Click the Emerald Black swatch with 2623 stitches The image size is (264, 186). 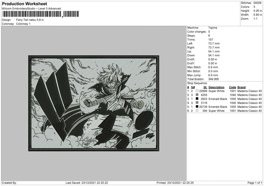tap(197, 99)
